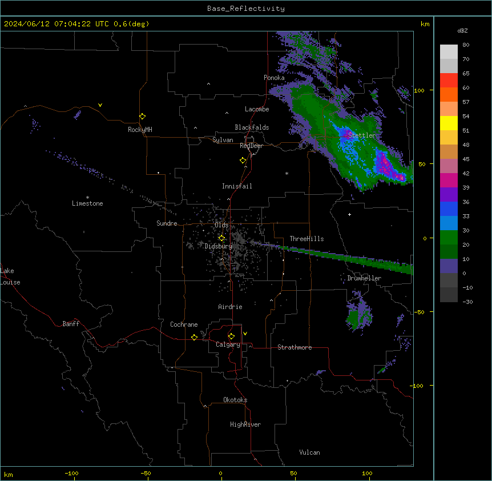Click the Lake Louise label
492x481 pixels.
tap(10, 276)
